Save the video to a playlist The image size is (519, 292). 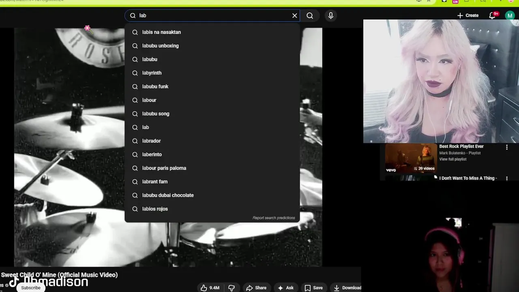point(313,288)
